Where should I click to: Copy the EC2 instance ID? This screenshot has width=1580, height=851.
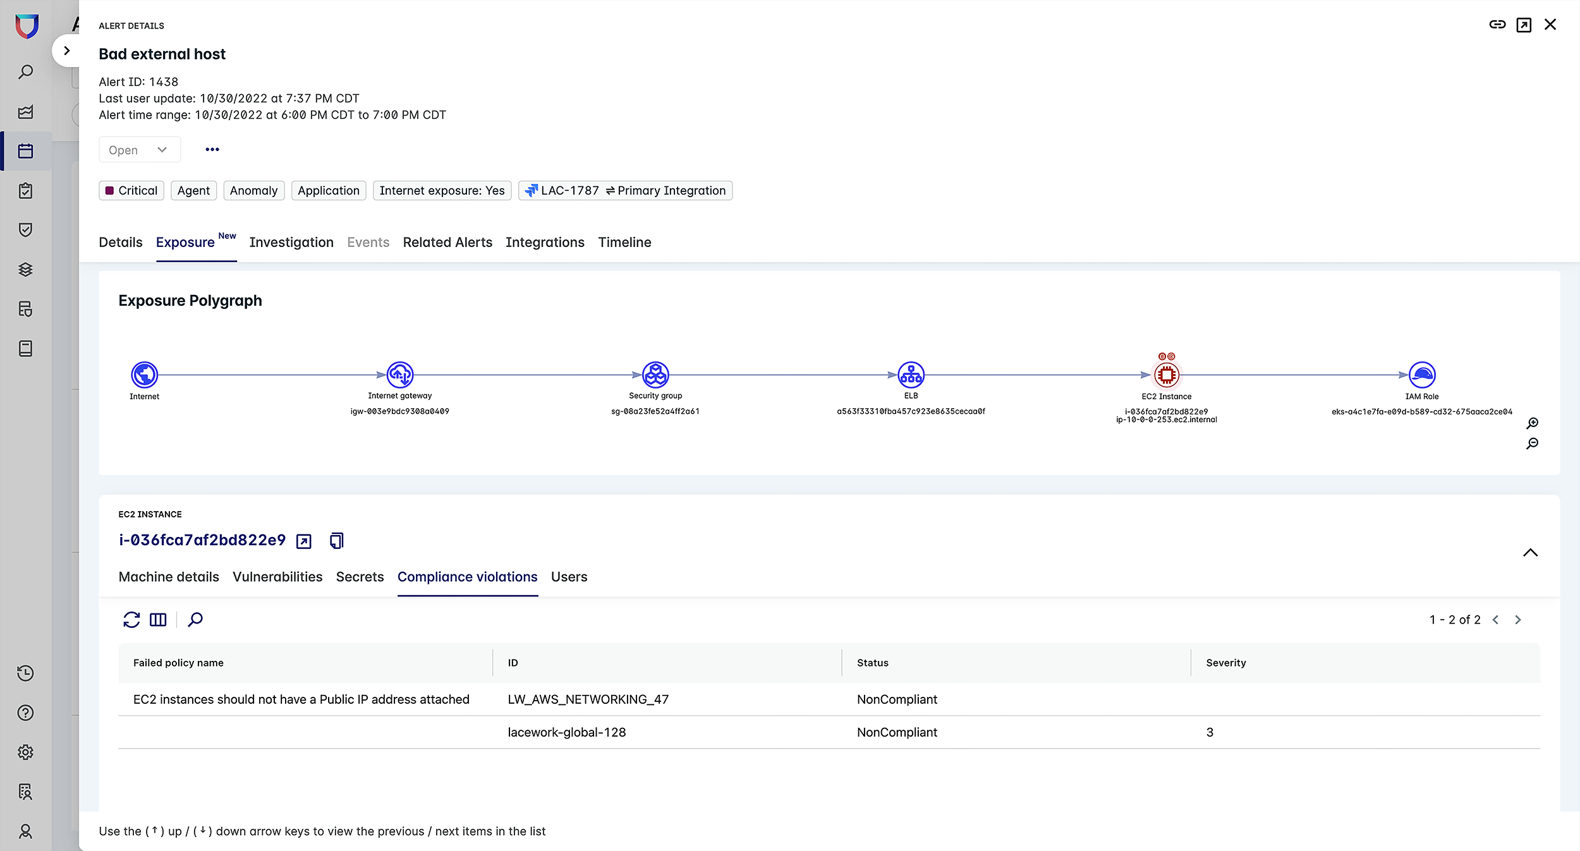click(337, 541)
